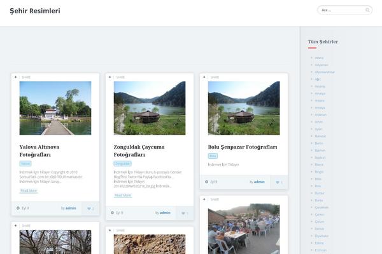Click Read More on Zonguldak Çaycuma card
Viewport: 382px width, 254px height.
coord(123,195)
